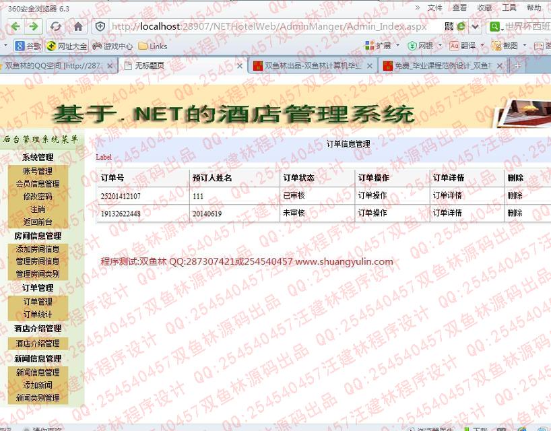Open 添加房间信息 sidebar link
The height and width of the screenshot is (431, 551).
(x=38, y=249)
